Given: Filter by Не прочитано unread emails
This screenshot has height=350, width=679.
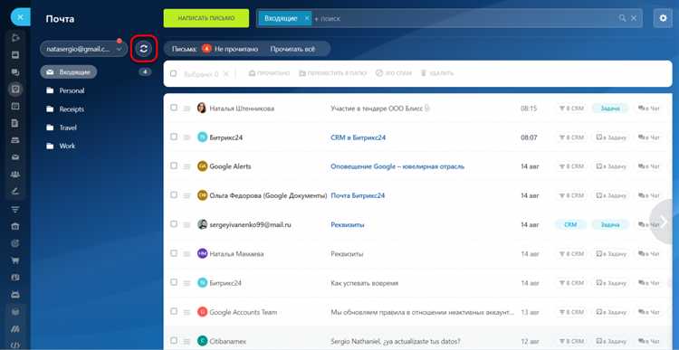Looking at the screenshot, I should (230, 50).
